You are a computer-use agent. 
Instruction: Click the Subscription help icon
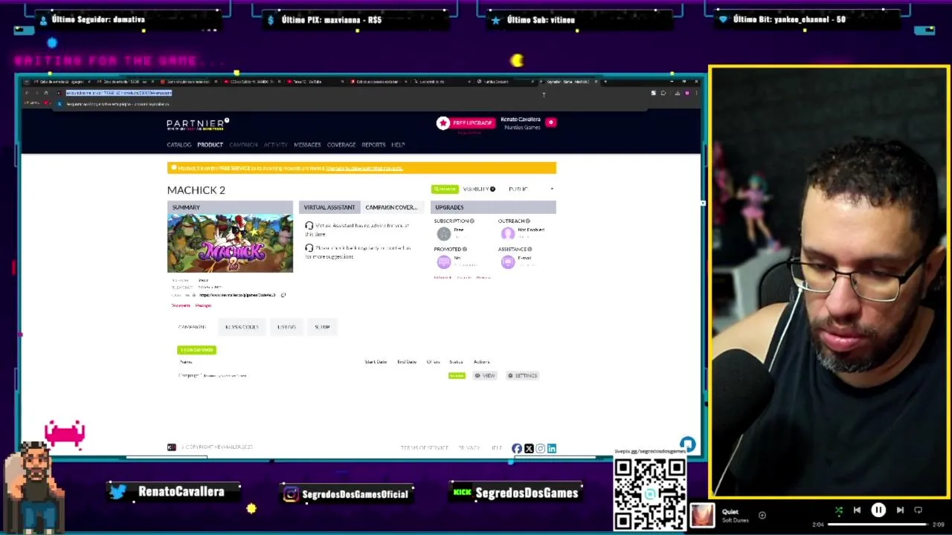(x=472, y=221)
